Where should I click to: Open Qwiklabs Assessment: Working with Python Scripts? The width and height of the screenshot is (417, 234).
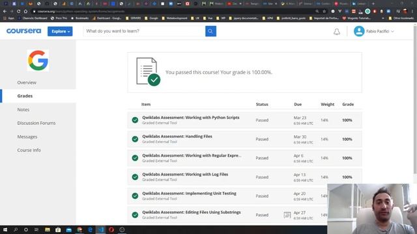click(191, 118)
